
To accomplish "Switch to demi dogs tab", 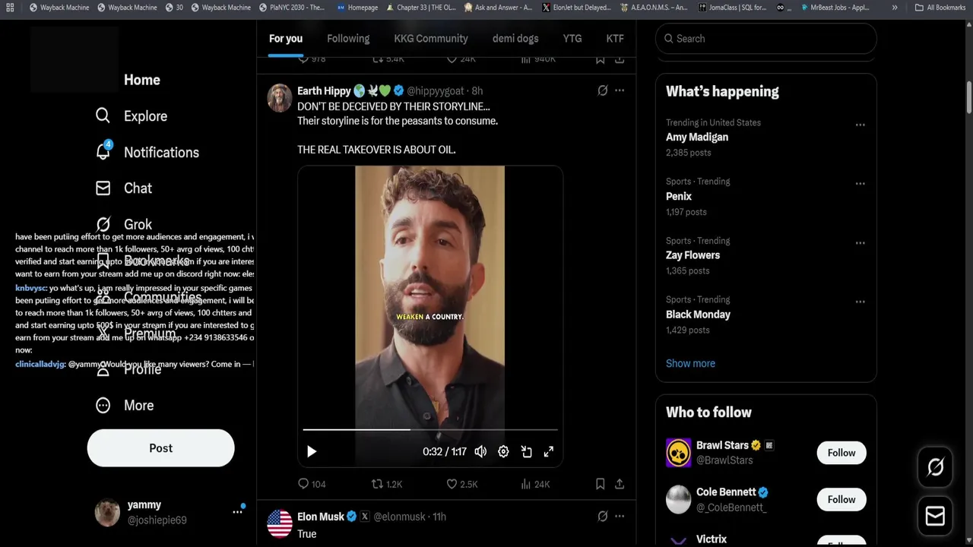I will coord(515,39).
